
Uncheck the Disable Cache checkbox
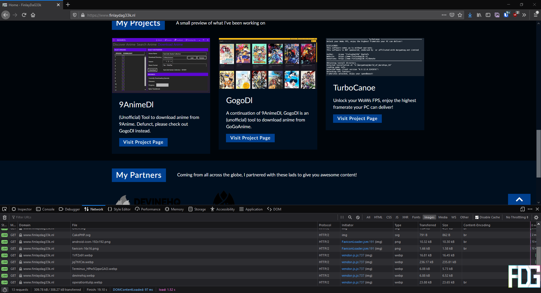coord(477,217)
